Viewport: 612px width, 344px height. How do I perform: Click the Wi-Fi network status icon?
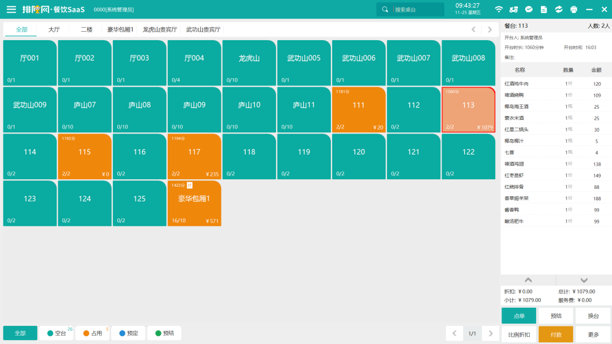coord(499,10)
